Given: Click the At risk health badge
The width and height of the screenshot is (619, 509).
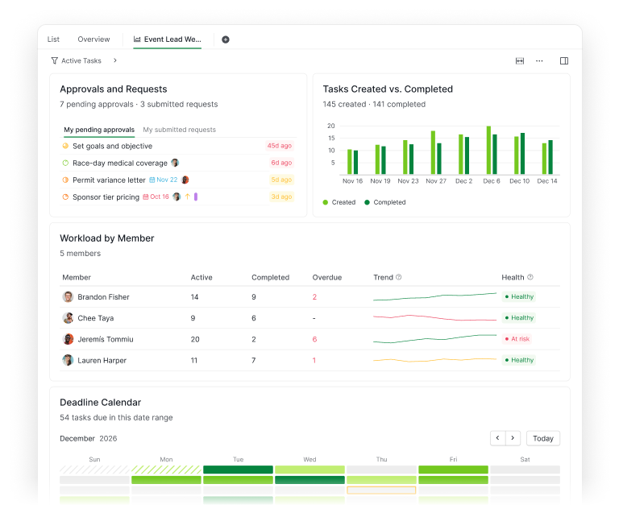Looking at the screenshot, I should tap(517, 339).
